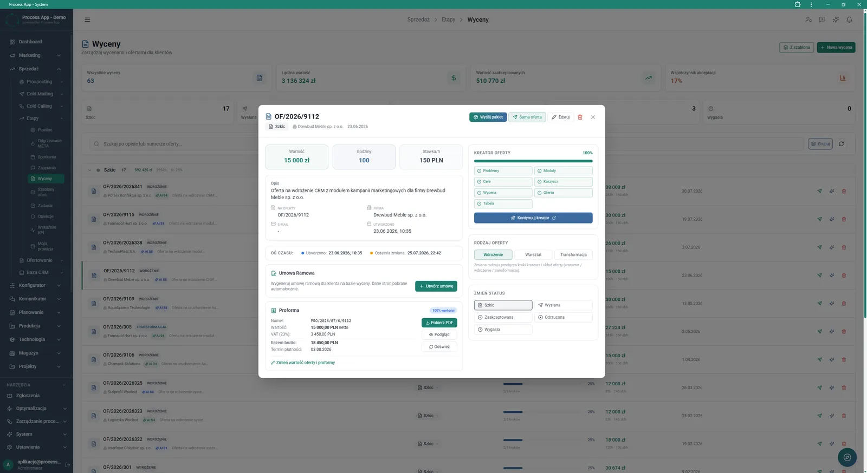This screenshot has height=473, width=867.
Task: Follow the Zmień wartość oferty i proformy link
Action: (x=303, y=363)
